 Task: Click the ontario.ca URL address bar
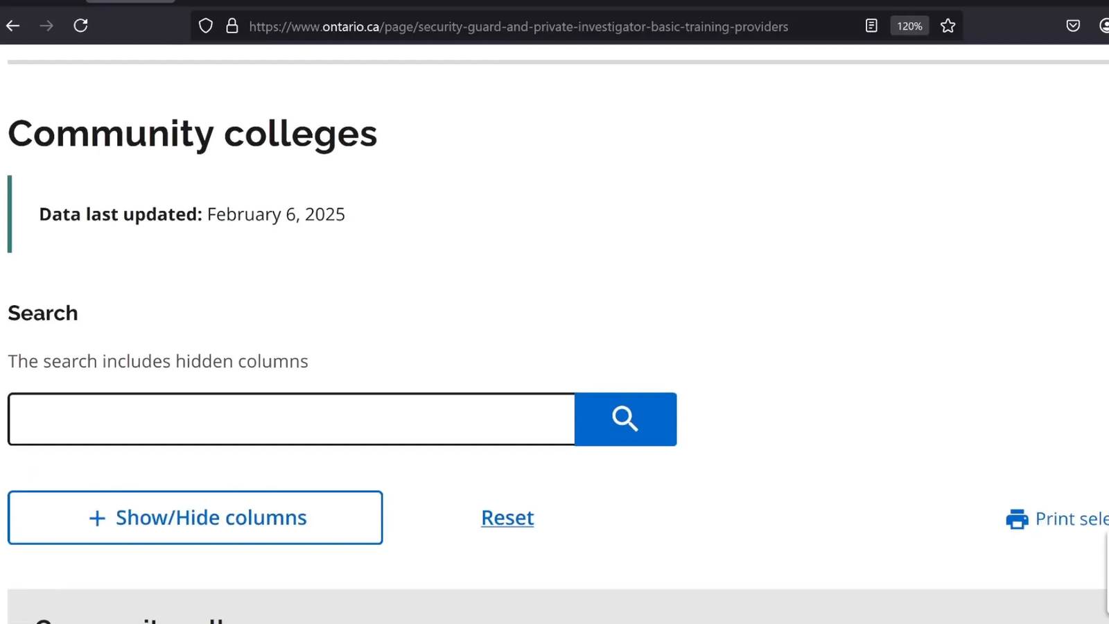(518, 26)
